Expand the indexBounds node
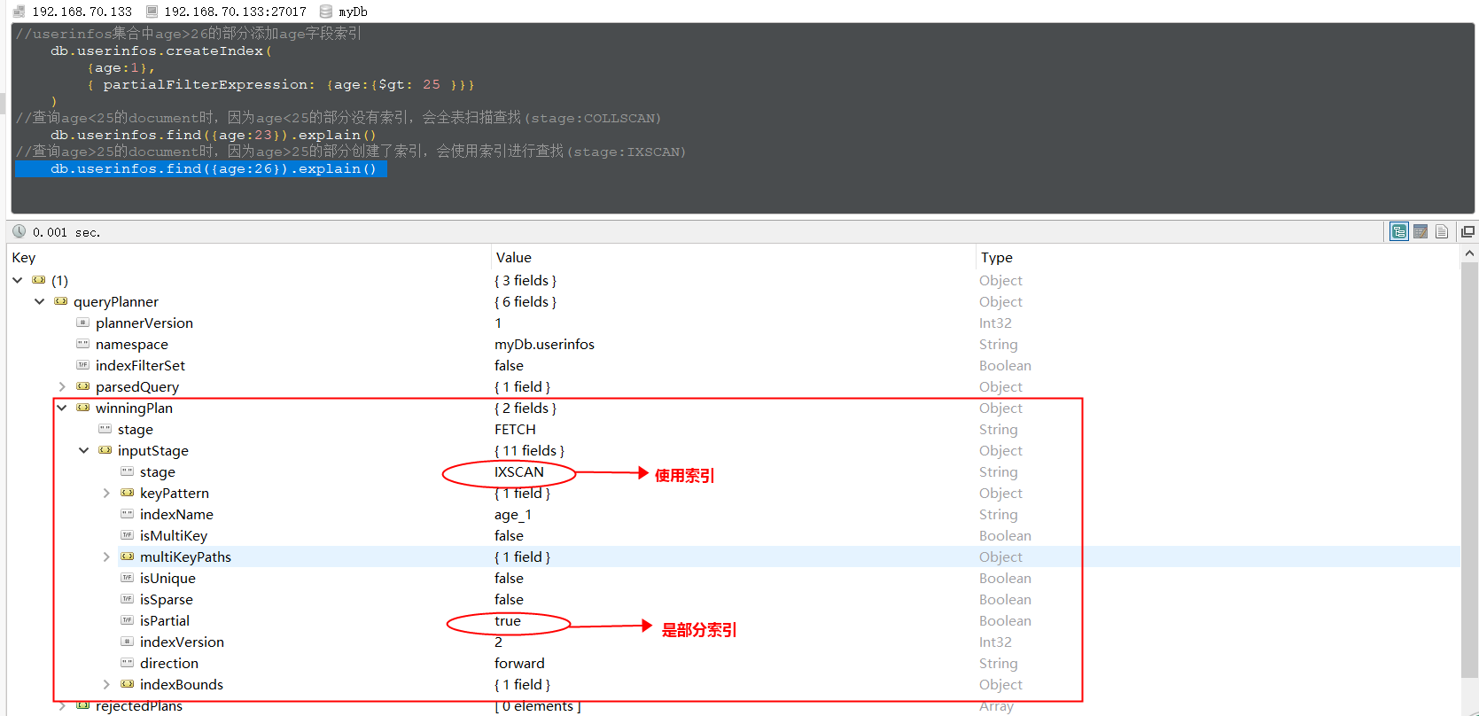Viewport: 1479px width, 716px height. click(x=106, y=684)
